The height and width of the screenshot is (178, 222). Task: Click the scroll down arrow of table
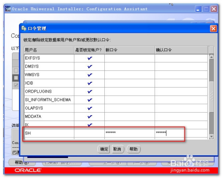click(x=211, y=137)
